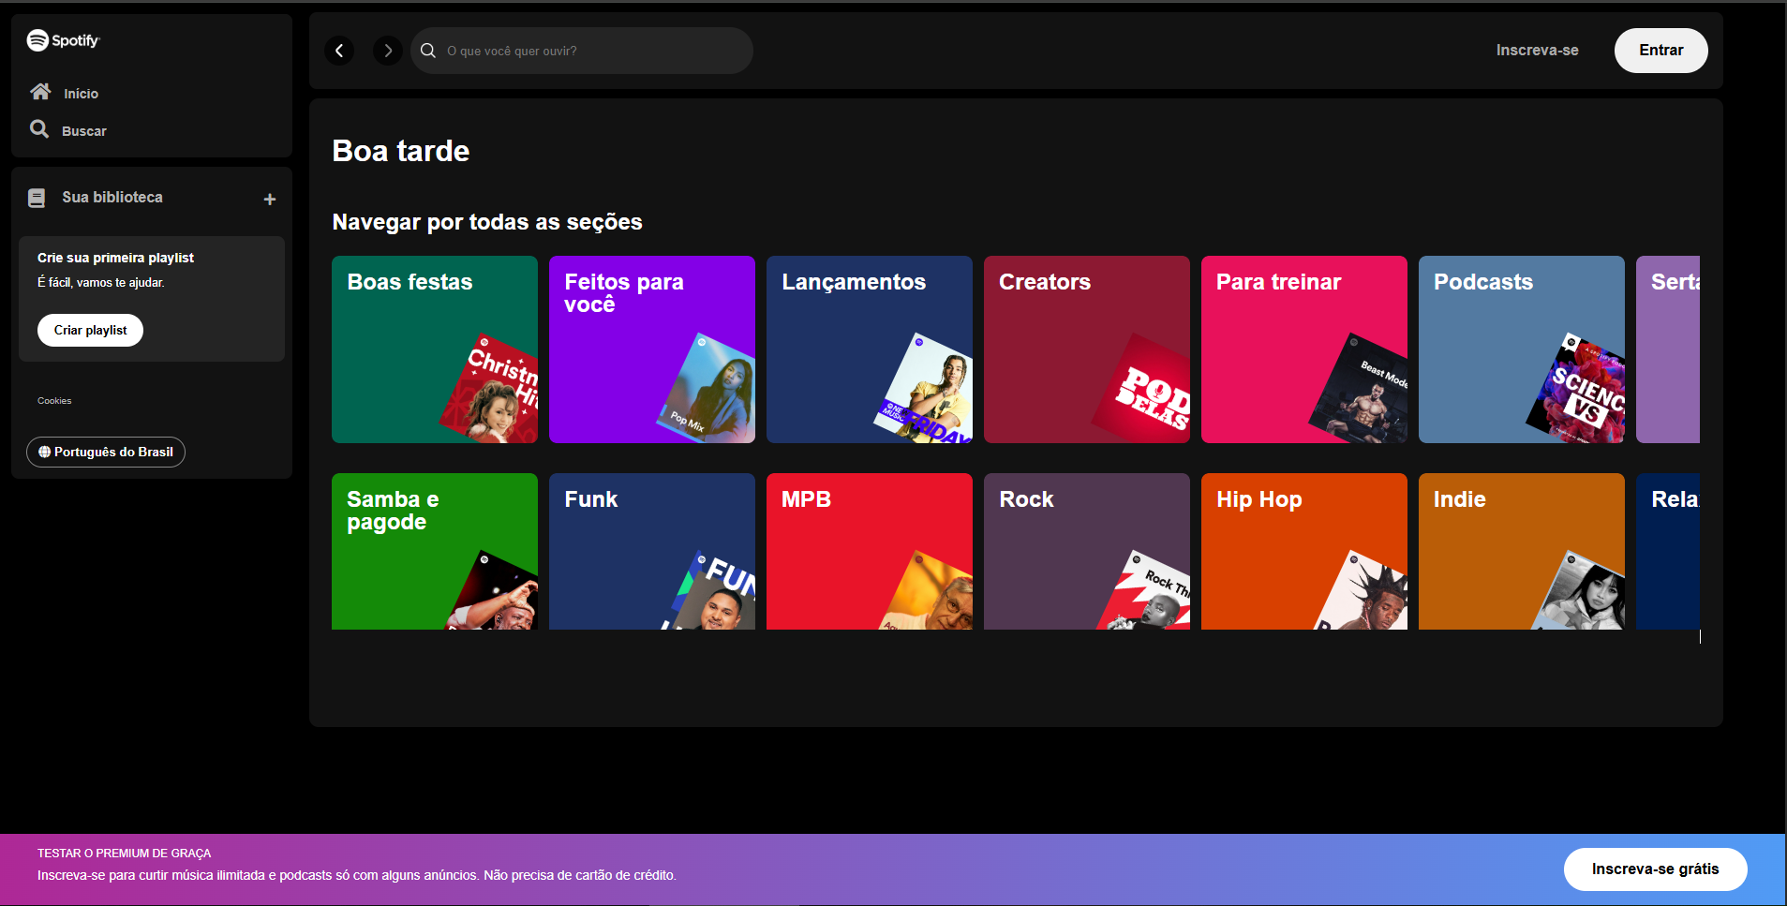1787x906 pixels.
Task: Open the Hip Hop category card
Action: click(1303, 551)
